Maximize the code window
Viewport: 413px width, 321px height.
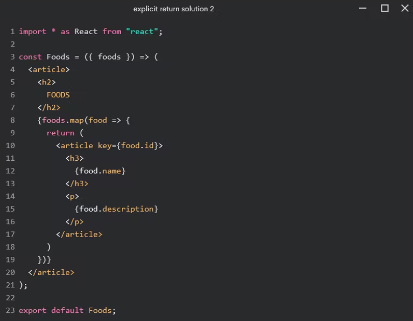tap(384, 9)
